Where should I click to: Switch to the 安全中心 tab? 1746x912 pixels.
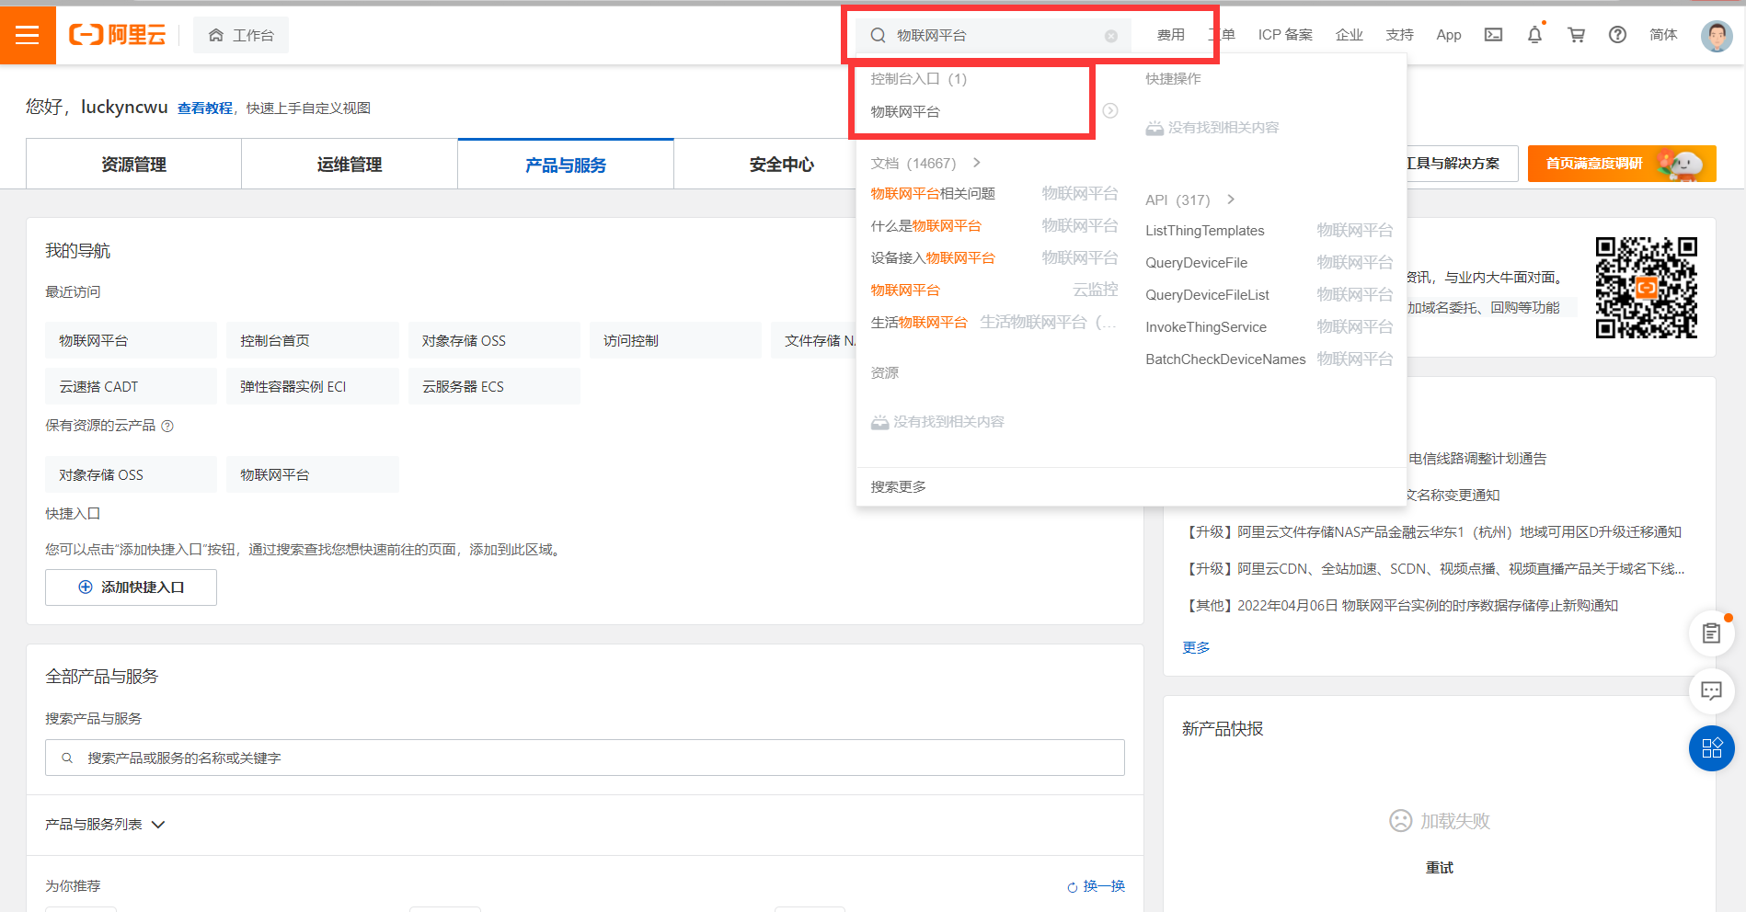click(x=781, y=165)
